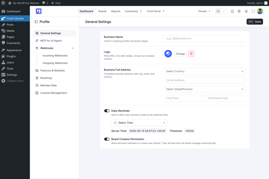Switch to the Dashboard tab

click(x=86, y=11)
